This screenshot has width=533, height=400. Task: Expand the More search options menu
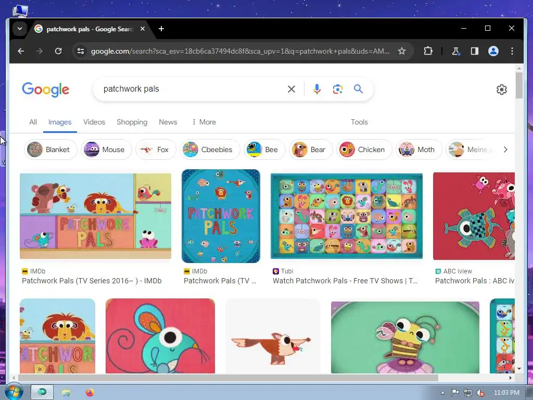coord(204,122)
